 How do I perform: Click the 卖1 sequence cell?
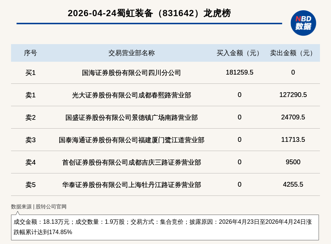[x=31, y=95]
